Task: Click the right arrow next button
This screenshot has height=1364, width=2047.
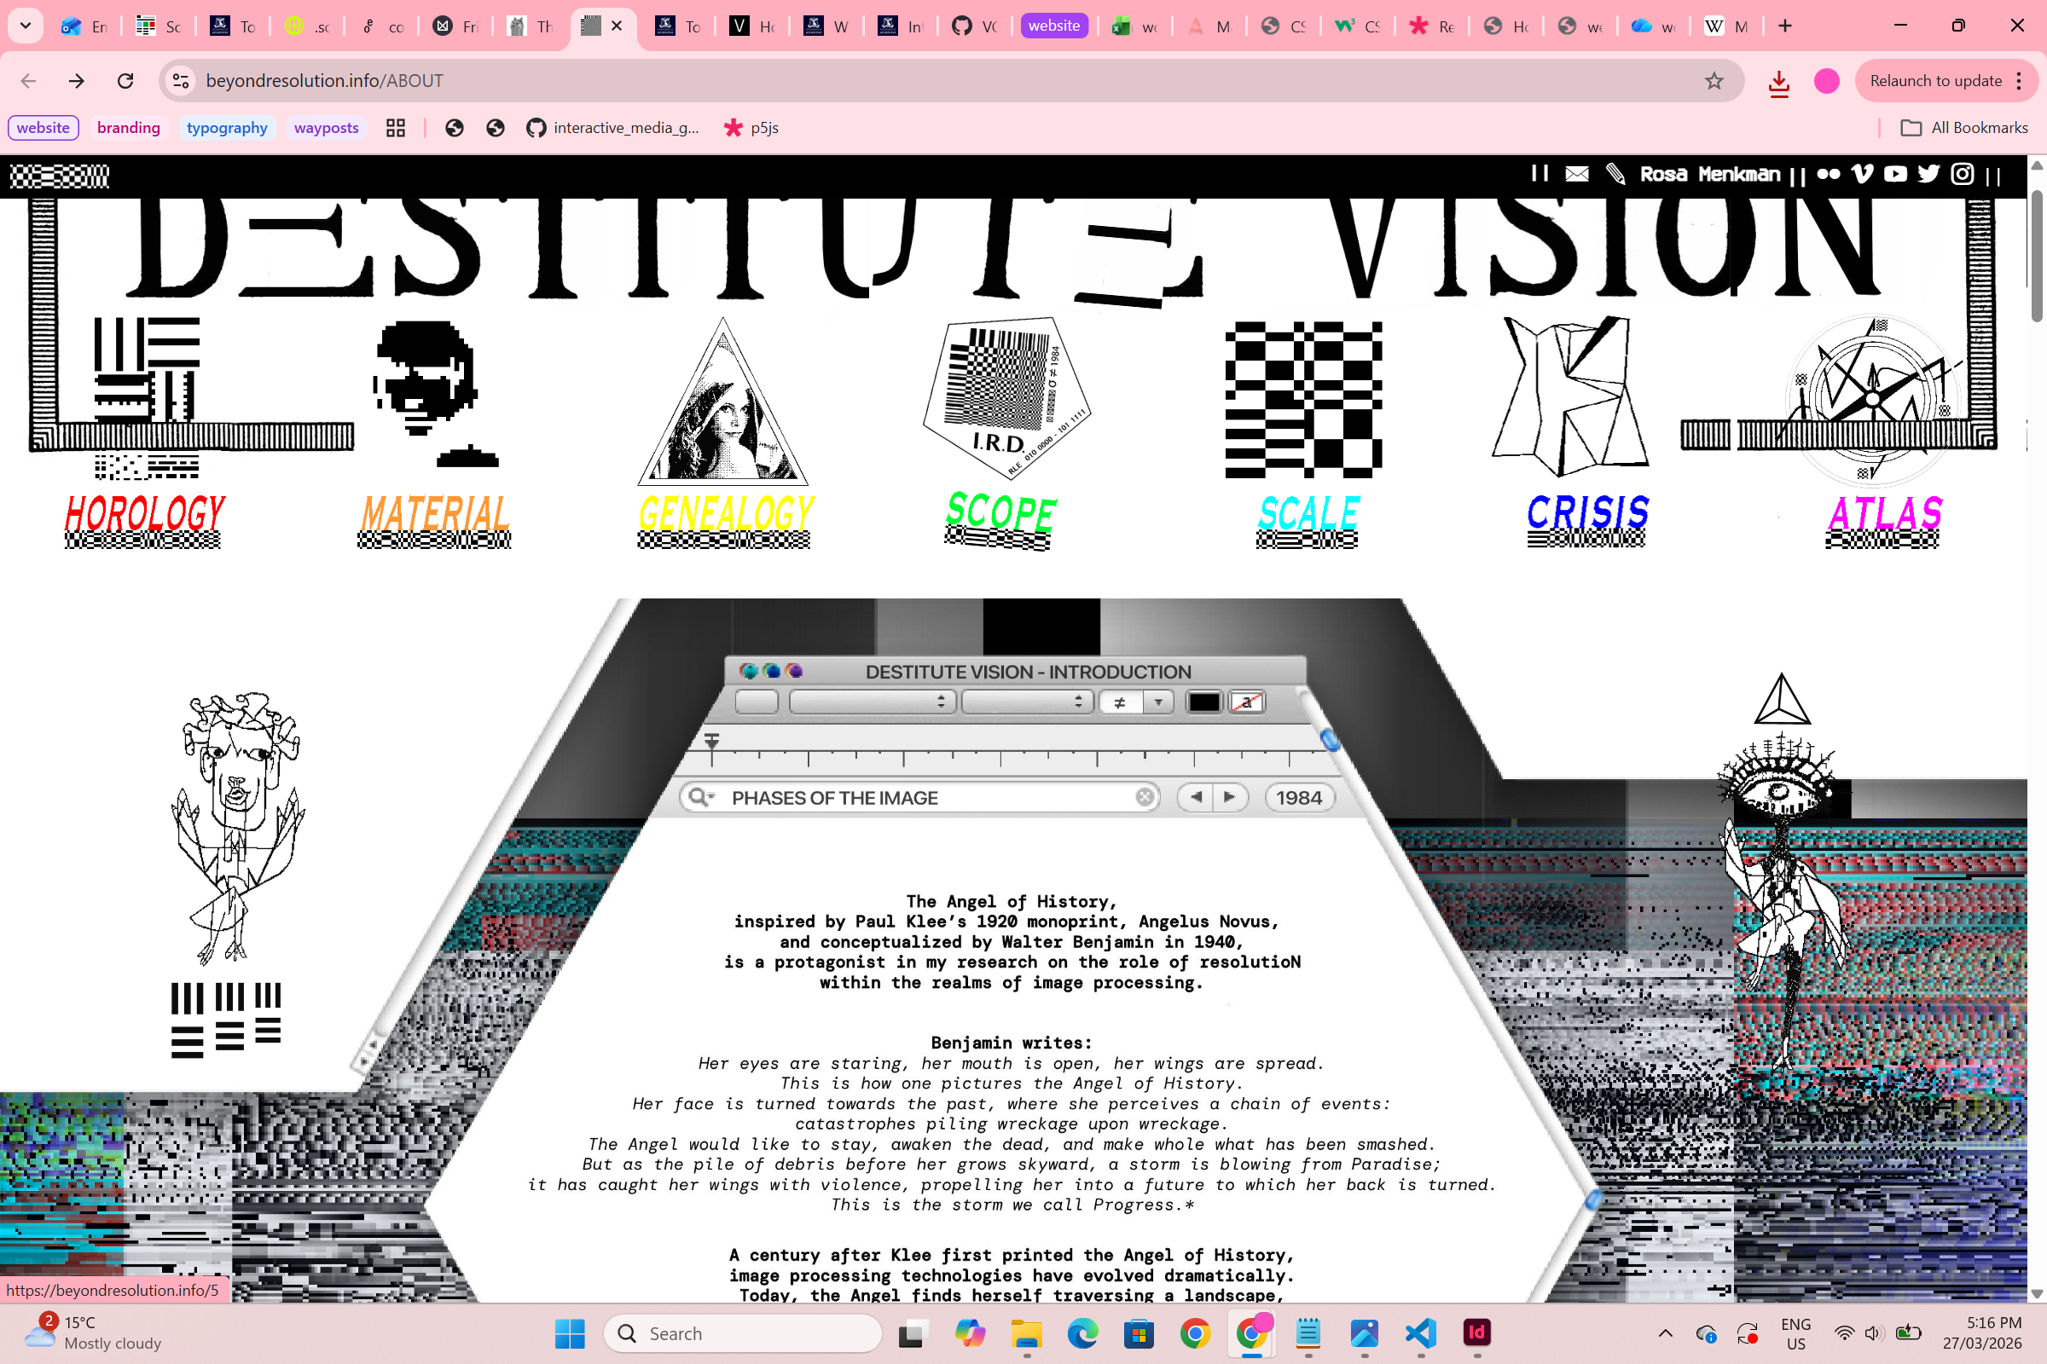Action: 1229,798
